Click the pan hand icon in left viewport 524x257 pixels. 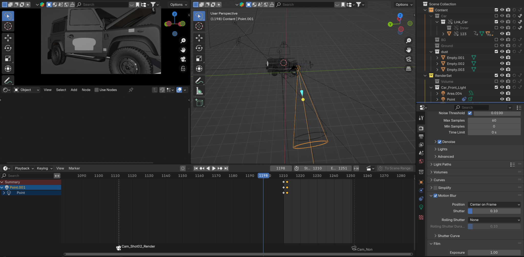tap(183, 50)
